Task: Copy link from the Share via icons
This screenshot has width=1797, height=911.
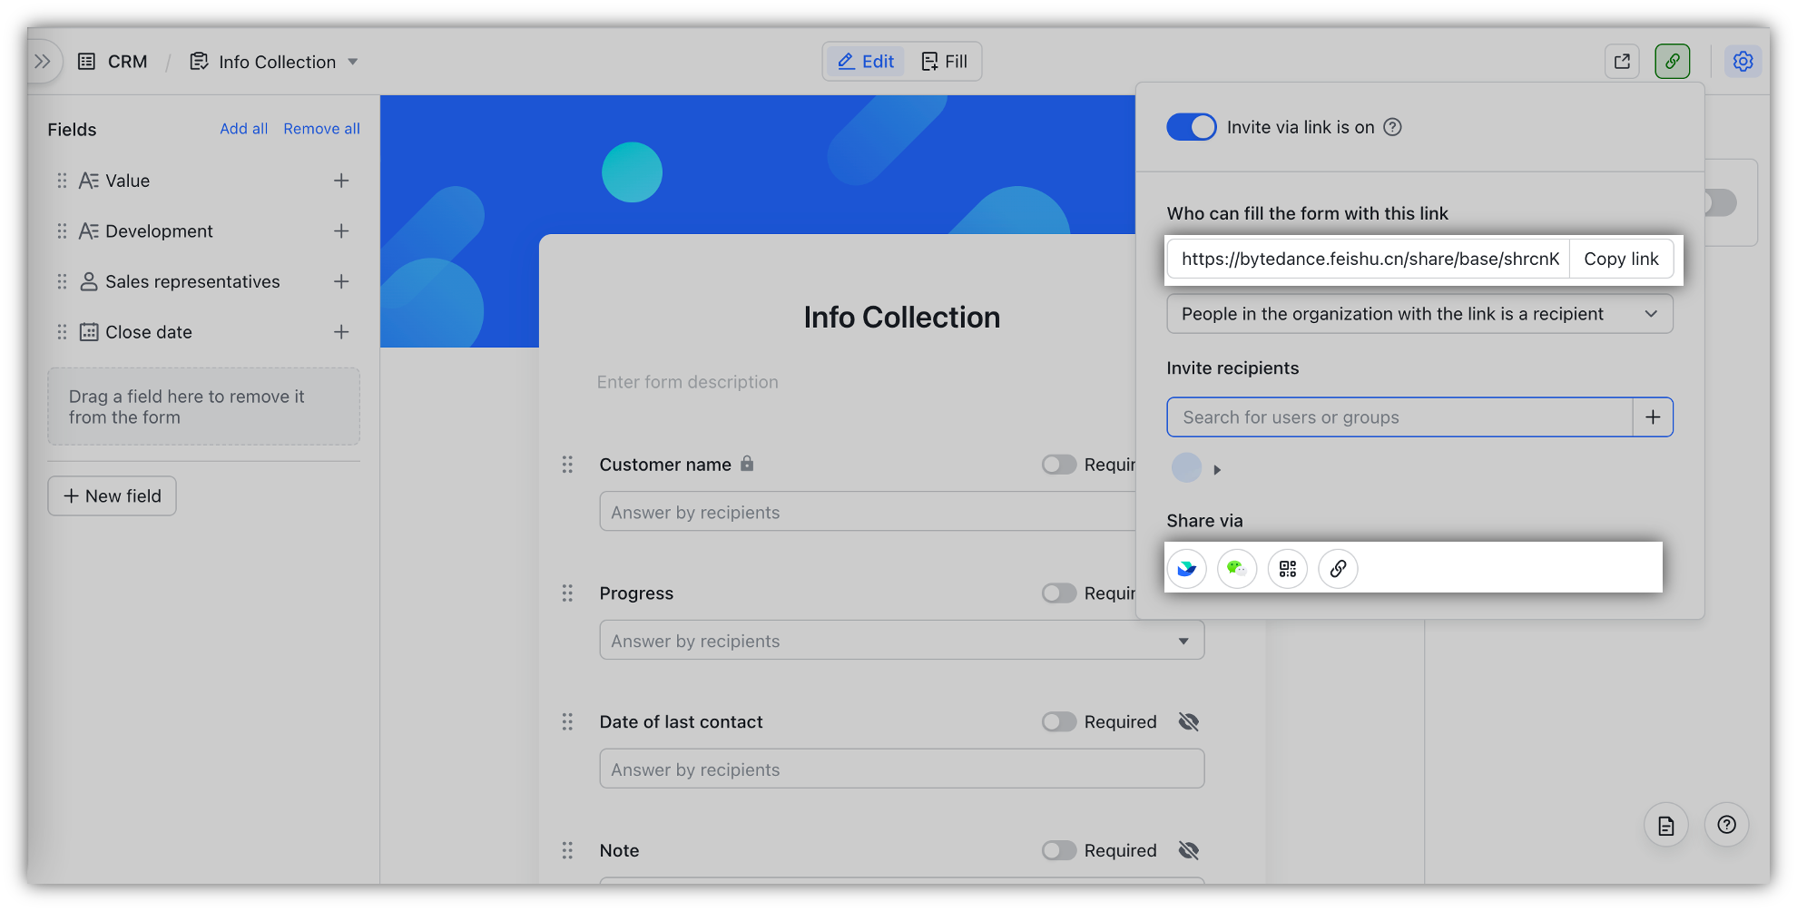Action: point(1337,568)
